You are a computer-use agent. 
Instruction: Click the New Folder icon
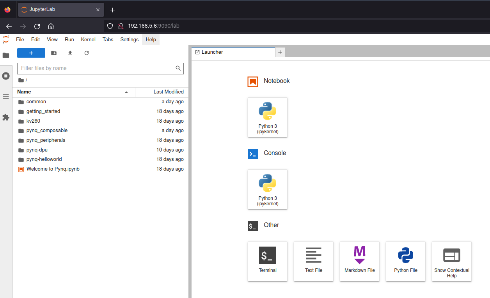pyautogui.click(x=54, y=53)
